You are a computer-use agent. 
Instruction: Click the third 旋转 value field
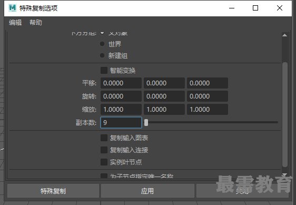[x=208, y=96]
